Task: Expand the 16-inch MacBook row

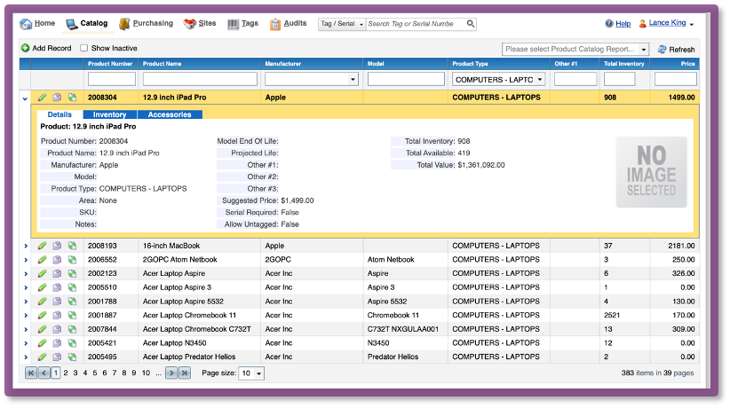Action: [x=26, y=246]
